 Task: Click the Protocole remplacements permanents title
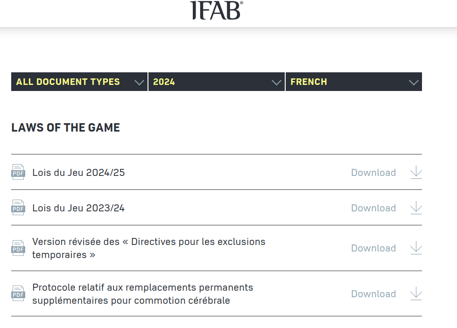(x=142, y=294)
